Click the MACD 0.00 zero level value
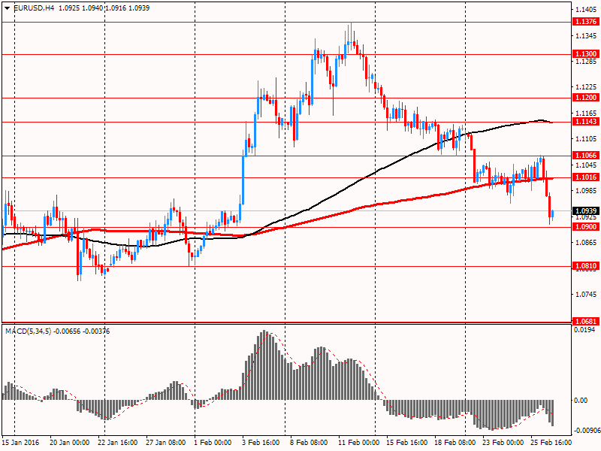601x451 pixels. [x=581, y=400]
